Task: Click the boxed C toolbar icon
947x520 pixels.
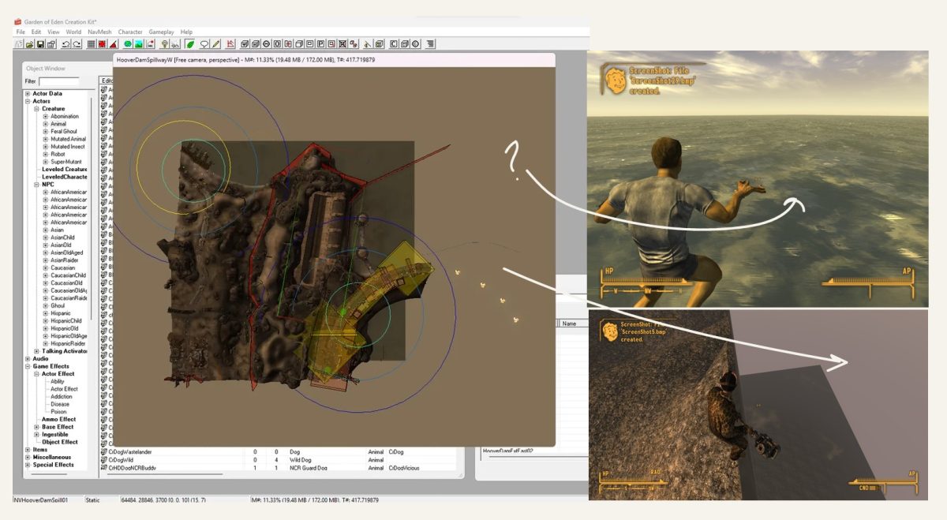Action: [x=394, y=43]
